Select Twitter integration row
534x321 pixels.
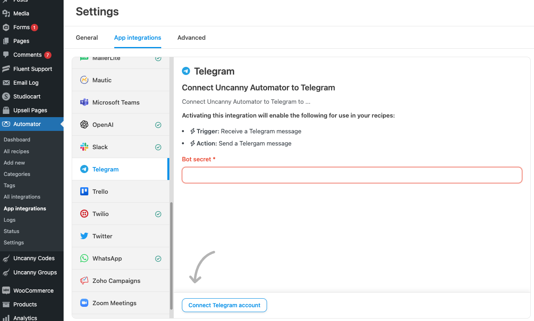(121, 236)
